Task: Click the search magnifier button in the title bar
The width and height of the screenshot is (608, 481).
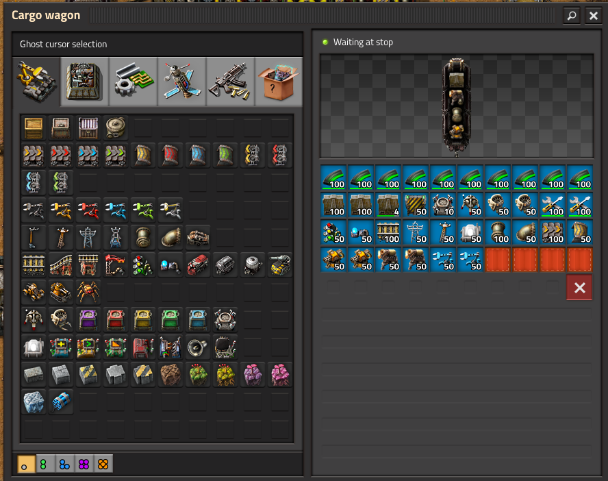Action: tap(571, 16)
